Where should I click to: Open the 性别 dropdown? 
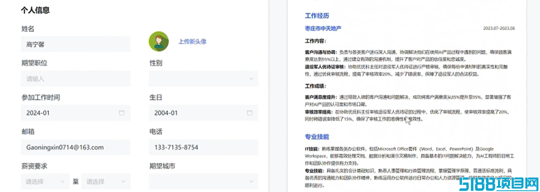(203, 78)
